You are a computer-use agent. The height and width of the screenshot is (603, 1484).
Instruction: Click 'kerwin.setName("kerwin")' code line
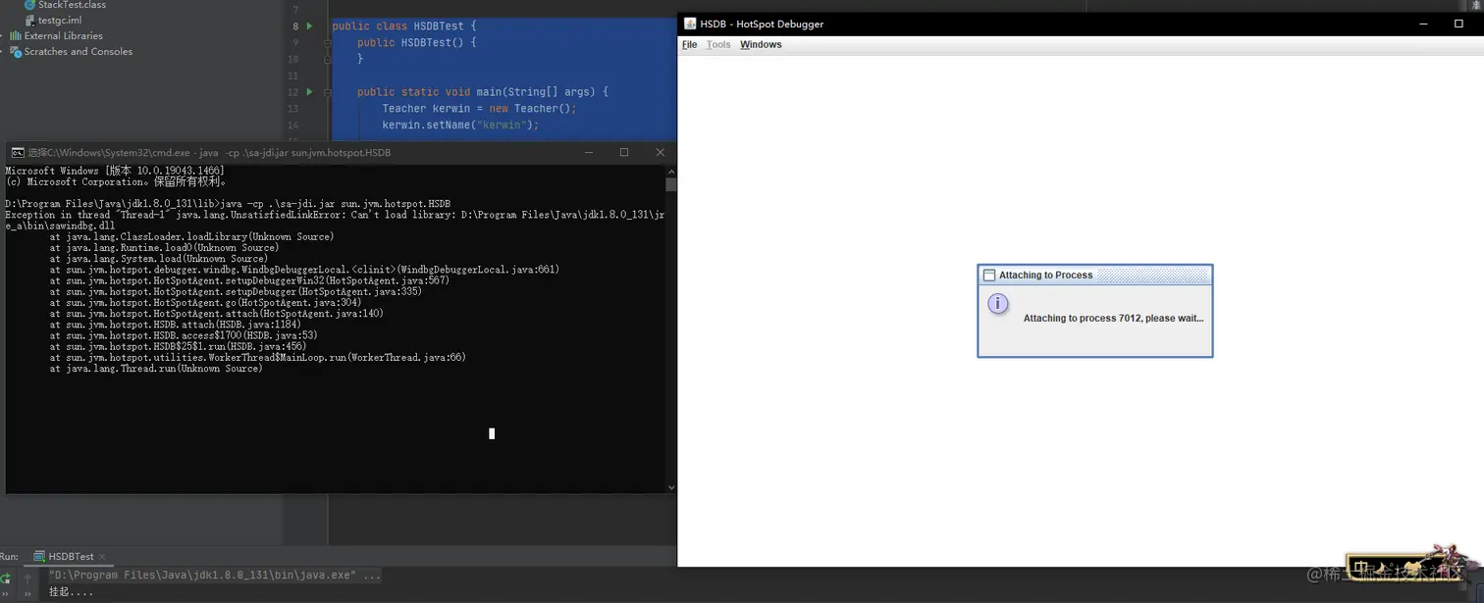tap(460, 125)
